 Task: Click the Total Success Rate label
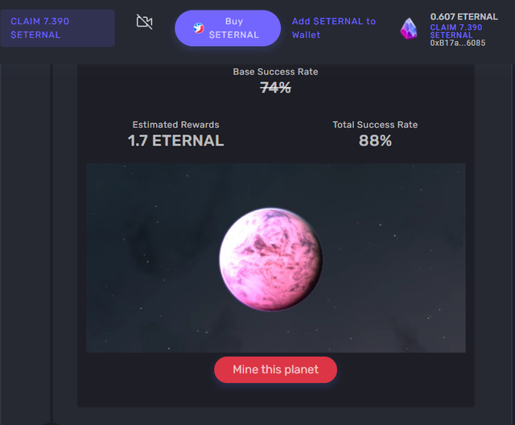[x=375, y=125]
